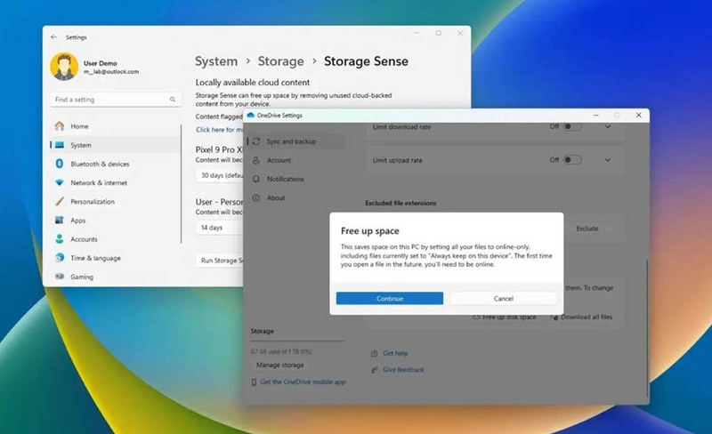Click the Account person icon in OneDrive

coord(256,160)
